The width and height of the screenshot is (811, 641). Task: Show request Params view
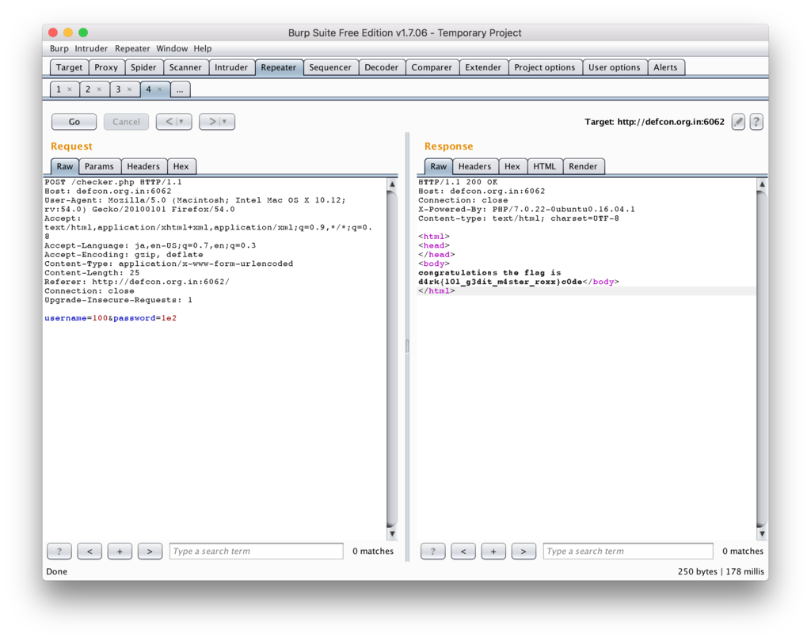pyautogui.click(x=99, y=166)
